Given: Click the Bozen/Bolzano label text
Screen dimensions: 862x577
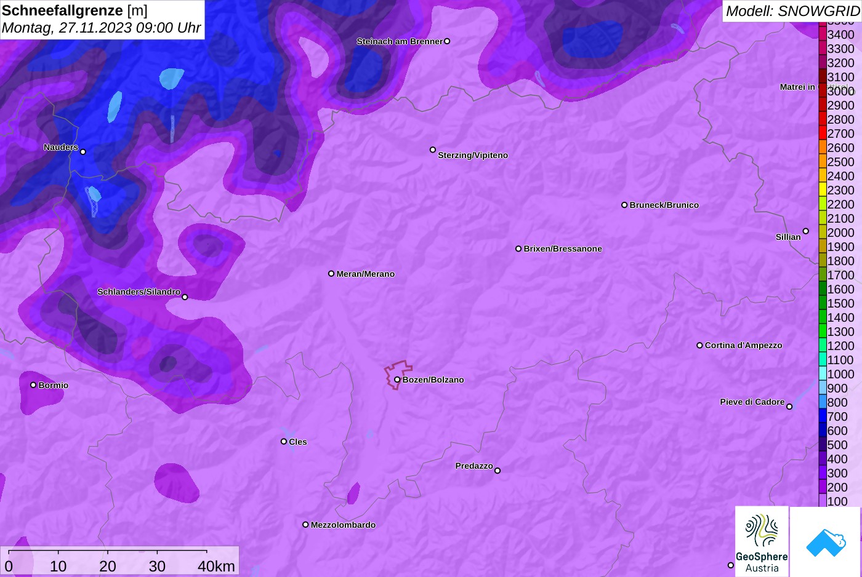Looking at the screenshot, I should point(433,380).
